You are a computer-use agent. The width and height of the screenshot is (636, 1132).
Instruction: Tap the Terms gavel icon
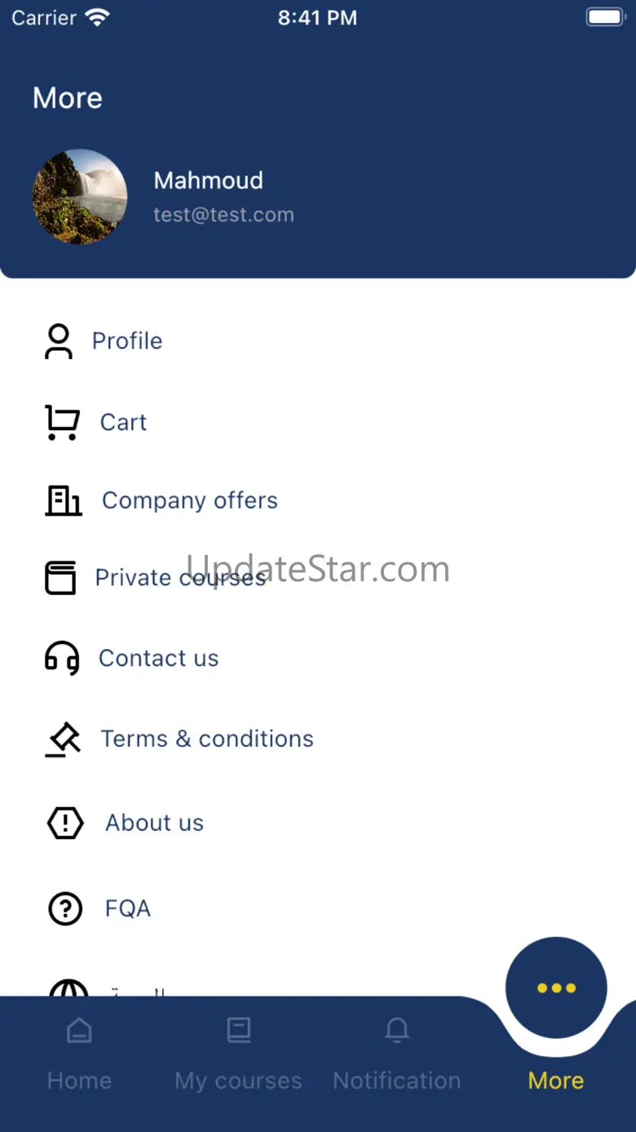(x=63, y=739)
